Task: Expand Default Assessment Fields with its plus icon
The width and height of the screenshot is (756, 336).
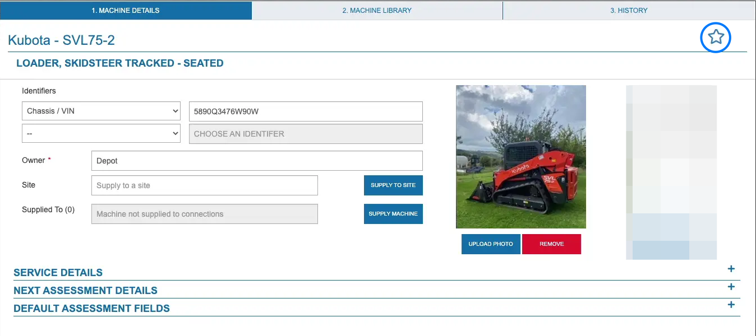Action: pos(731,305)
